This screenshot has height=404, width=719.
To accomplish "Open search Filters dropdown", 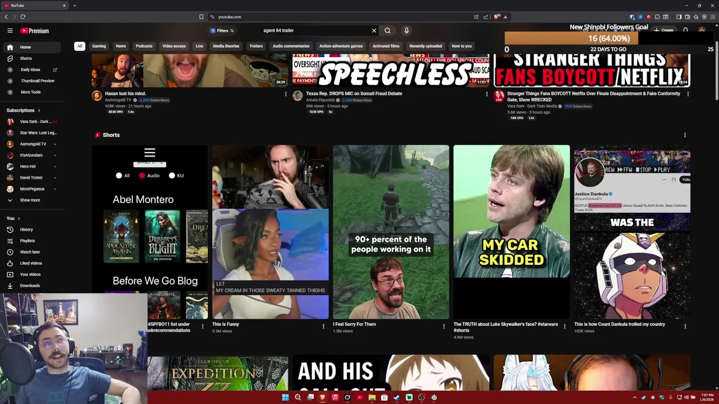I will pos(222,31).
